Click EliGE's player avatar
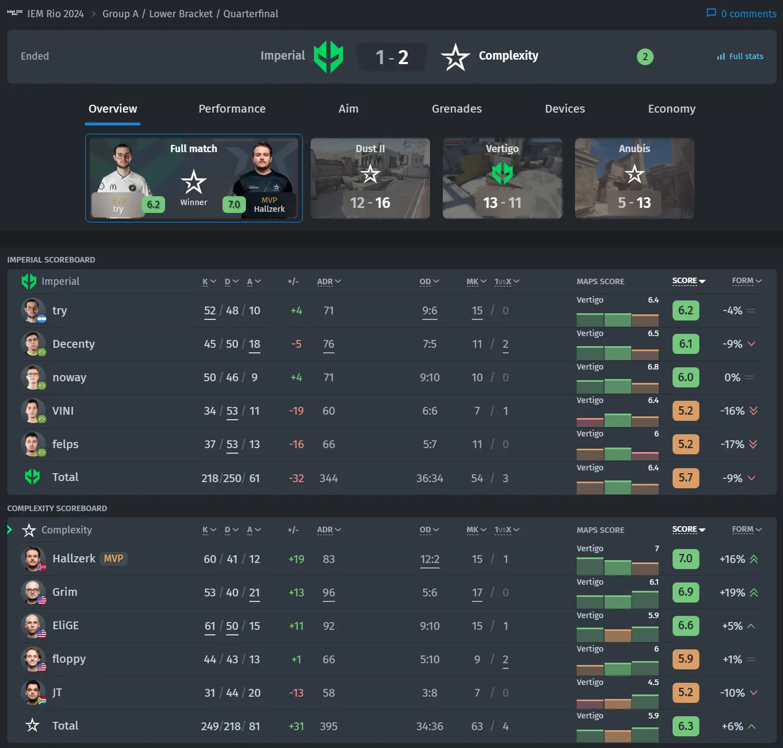The image size is (783, 748). pyautogui.click(x=33, y=626)
